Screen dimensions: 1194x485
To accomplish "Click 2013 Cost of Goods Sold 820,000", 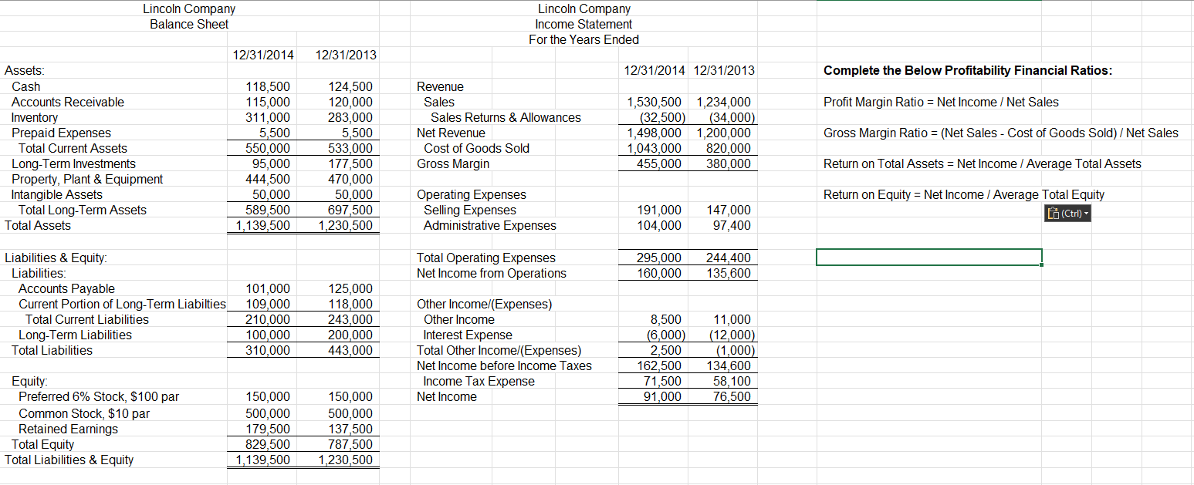I will [x=729, y=148].
